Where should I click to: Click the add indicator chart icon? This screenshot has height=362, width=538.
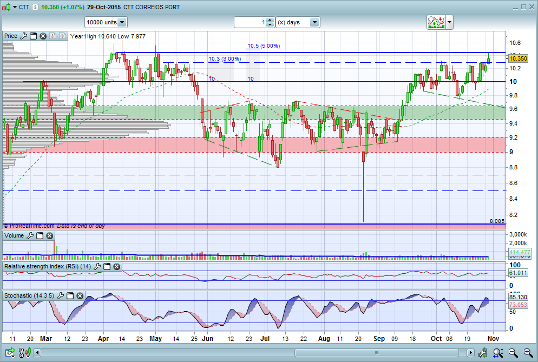tap(436, 22)
